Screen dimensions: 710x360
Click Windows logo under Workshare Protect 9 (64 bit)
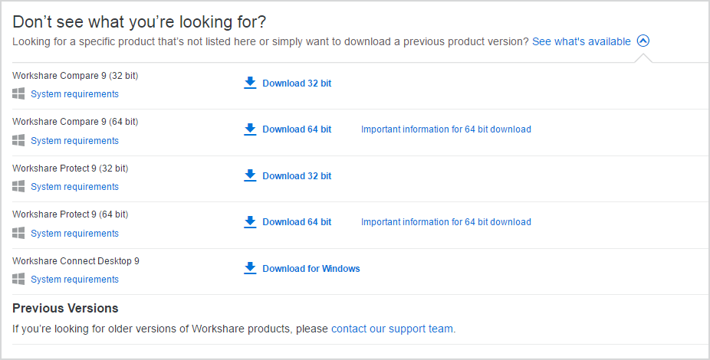click(x=18, y=233)
